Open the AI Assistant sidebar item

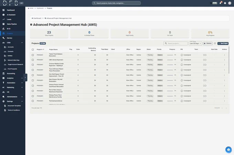tap(12, 15)
